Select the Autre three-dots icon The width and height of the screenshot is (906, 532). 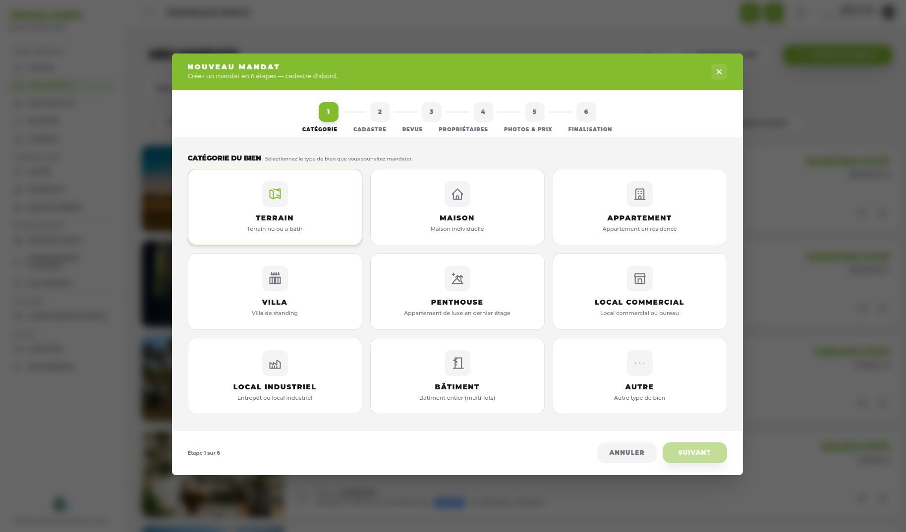pyautogui.click(x=640, y=363)
